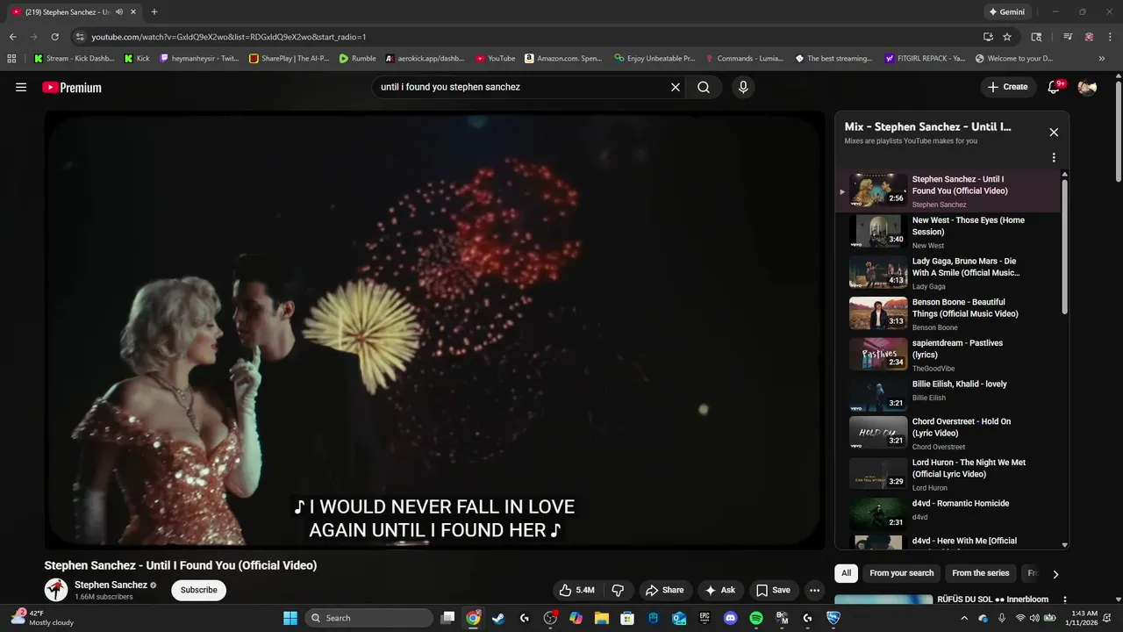Open the Stephen Sanchez channel avatar
1123x632 pixels.
pyautogui.click(x=56, y=590)
